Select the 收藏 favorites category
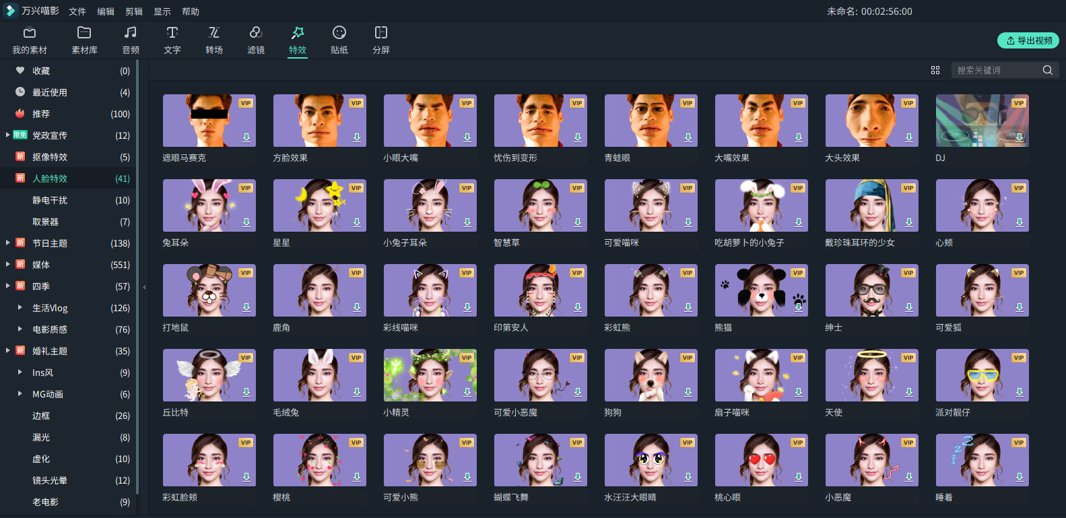This screenshot has height=518, width=1066. click(x=68, y=71)
